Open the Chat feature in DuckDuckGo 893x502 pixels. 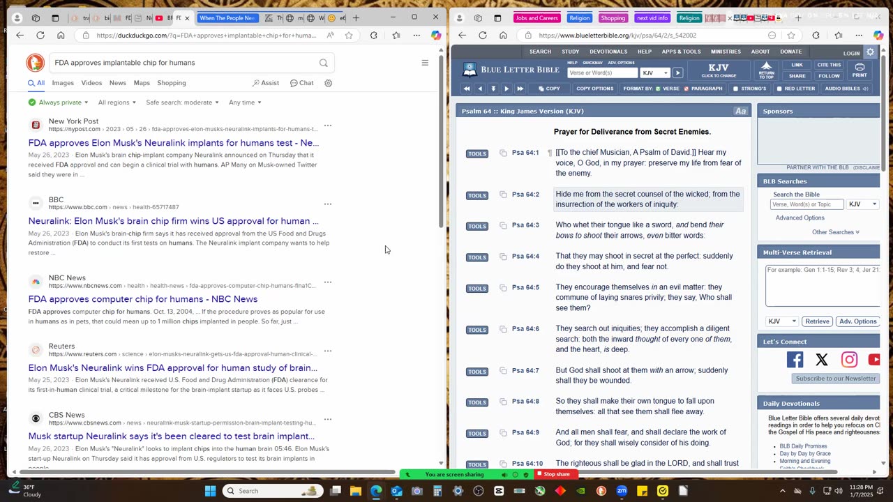pos(302,83)
